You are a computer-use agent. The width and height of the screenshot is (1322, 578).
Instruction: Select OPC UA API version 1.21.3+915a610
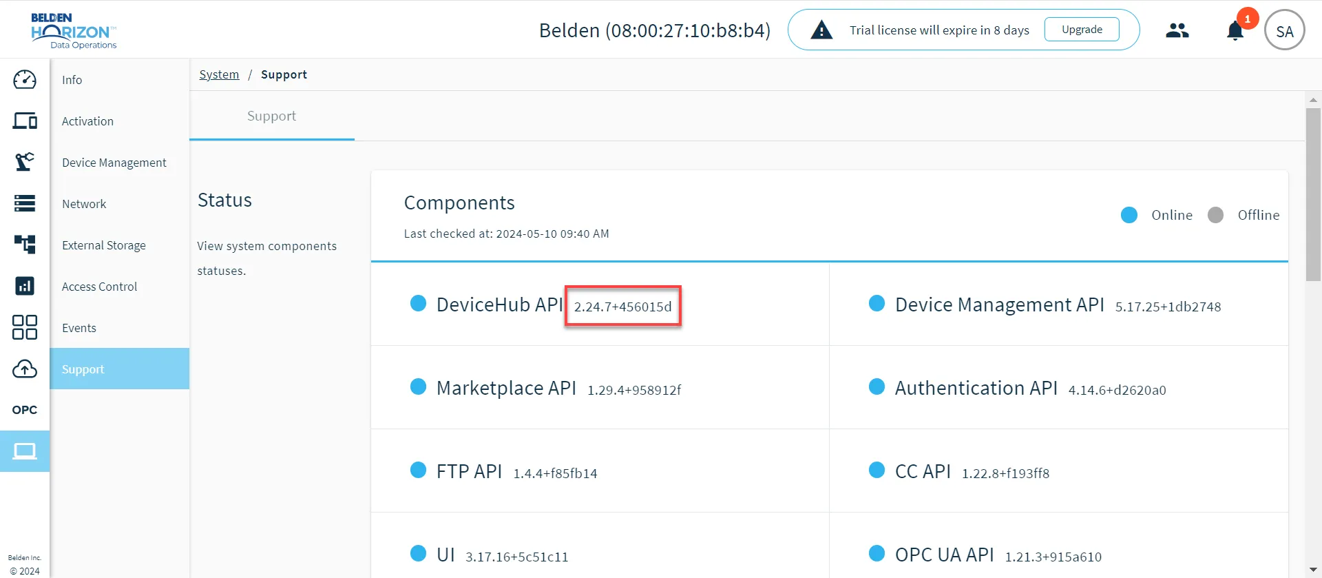(1053, 557)
